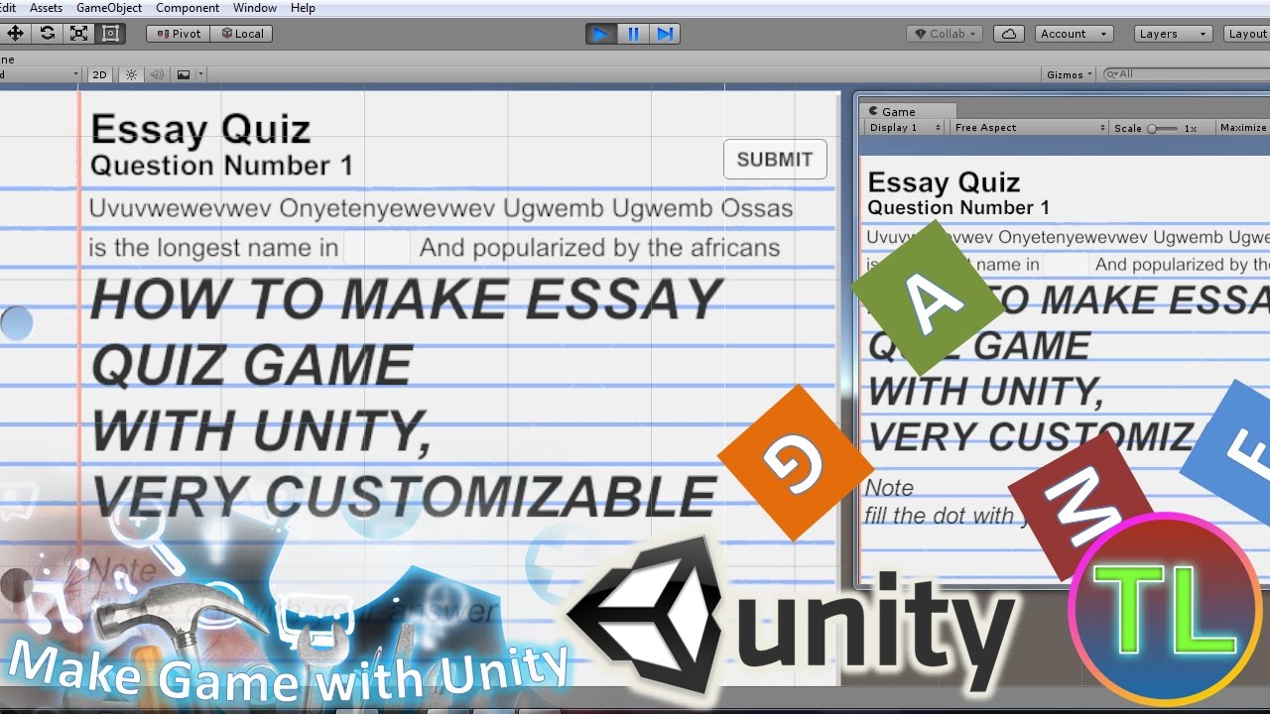This screenshot has height=714, width=1270.
Task: Open the Account dropdown
Action: 1073,34
